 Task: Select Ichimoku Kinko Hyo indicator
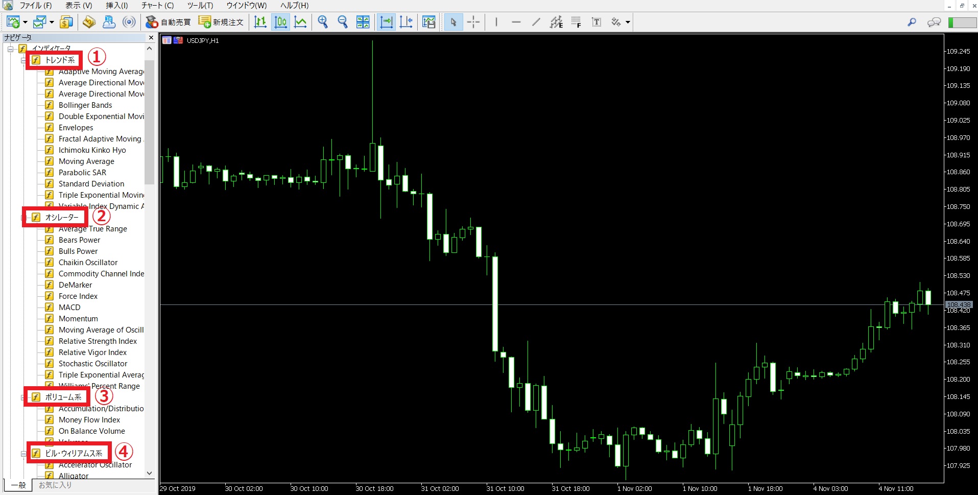pos(92,150)
